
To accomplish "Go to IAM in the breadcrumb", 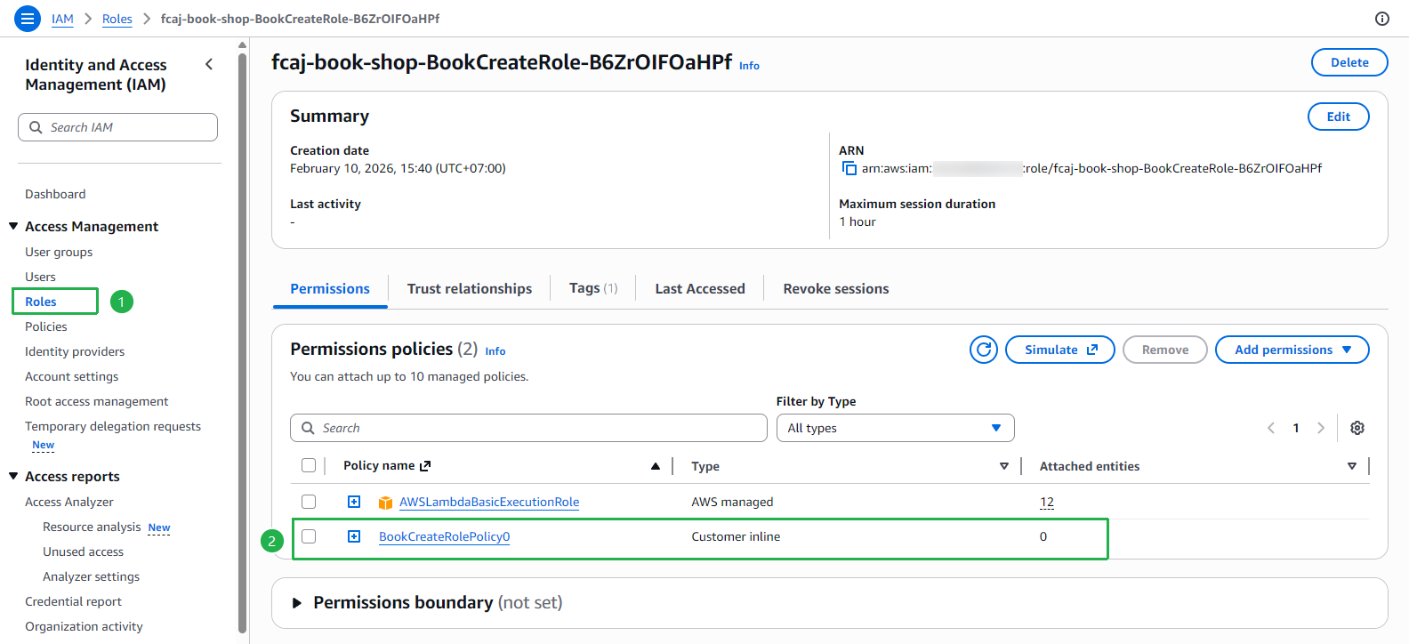I will (62, 19).
